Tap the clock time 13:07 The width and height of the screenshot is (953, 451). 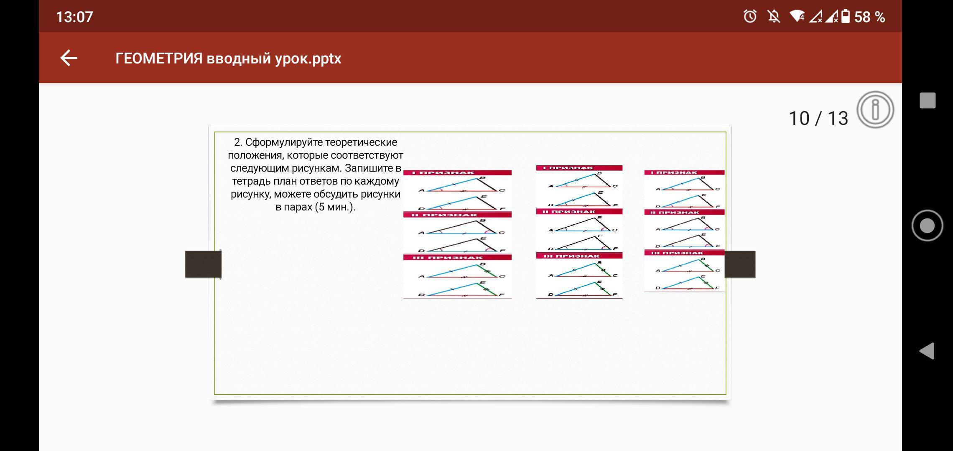(x=74, y=17)
